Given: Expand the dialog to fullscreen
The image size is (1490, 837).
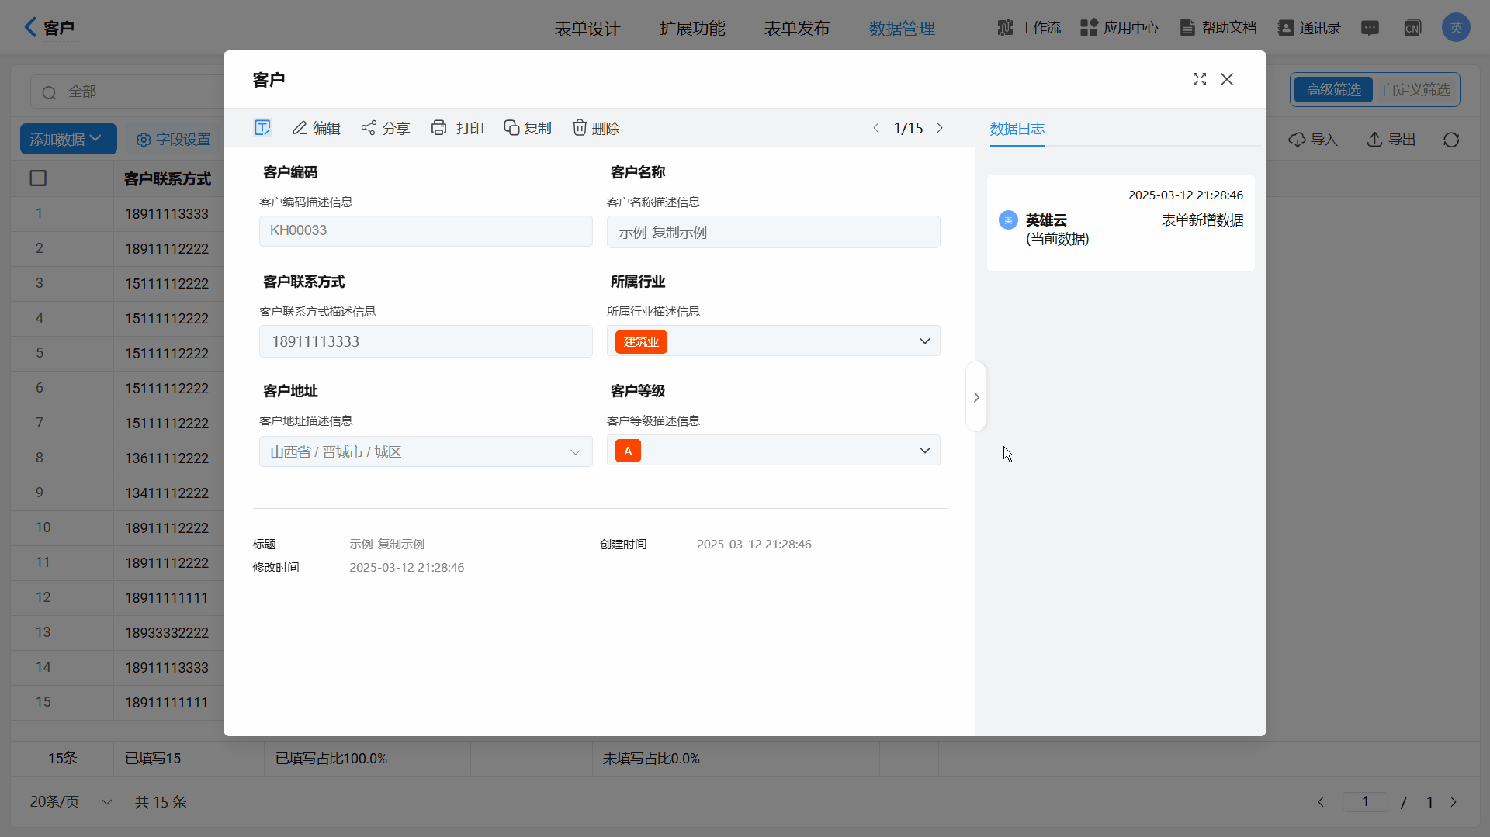Looking at the screenshot, I should tap(1199, 79).
